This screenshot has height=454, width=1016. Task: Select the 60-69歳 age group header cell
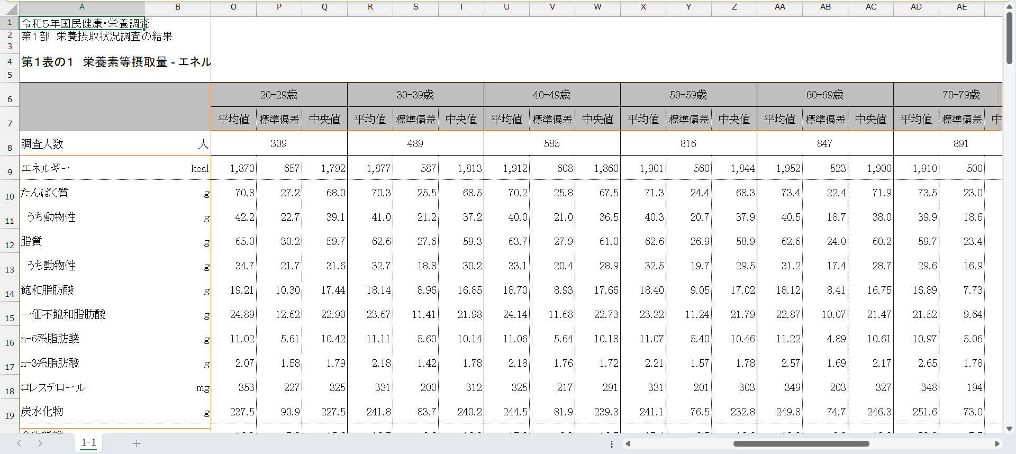tap(824, 95)
